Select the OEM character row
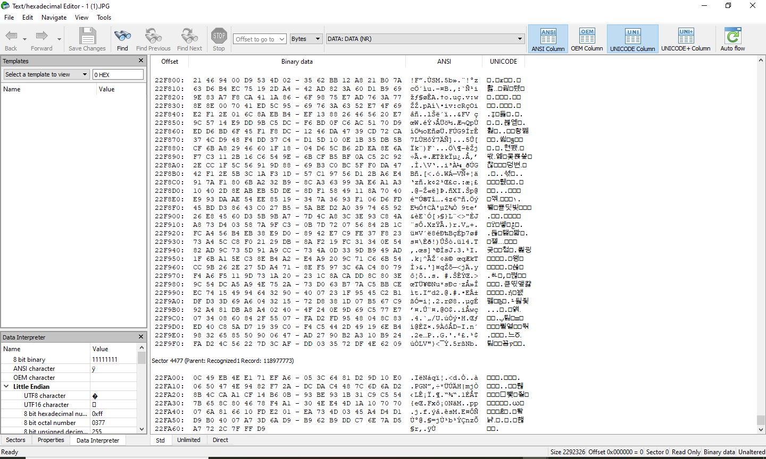 pos(69,378)
